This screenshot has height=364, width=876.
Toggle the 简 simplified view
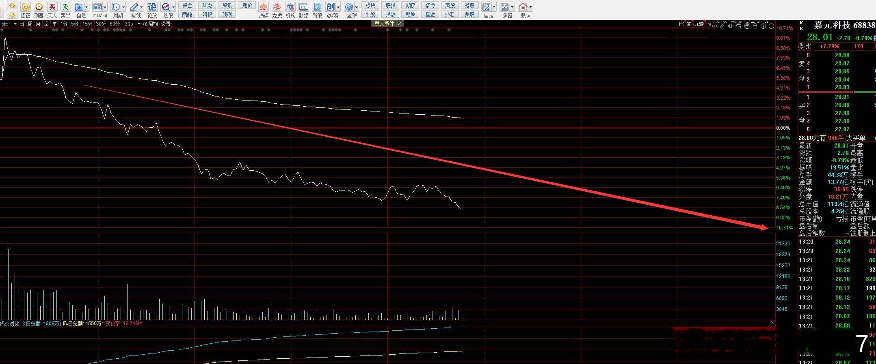pos(689,24)
